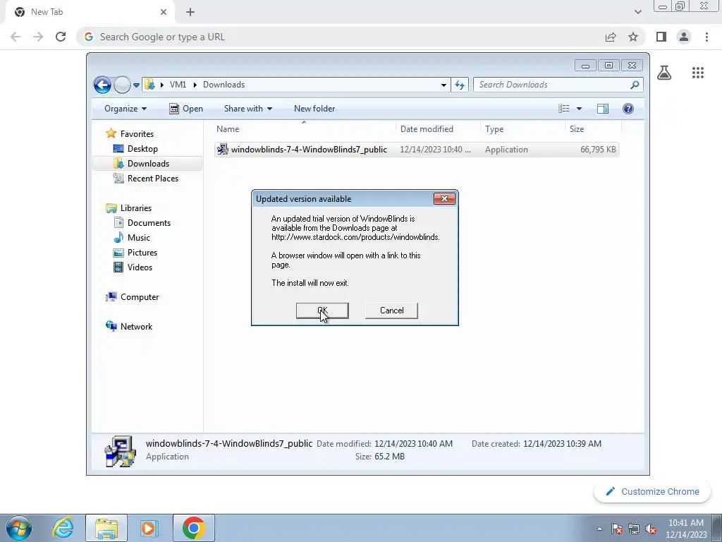Close the New Tab in Chrome
Image resolution: width=722 pixels, height=542 pixels.
point(164,12)
